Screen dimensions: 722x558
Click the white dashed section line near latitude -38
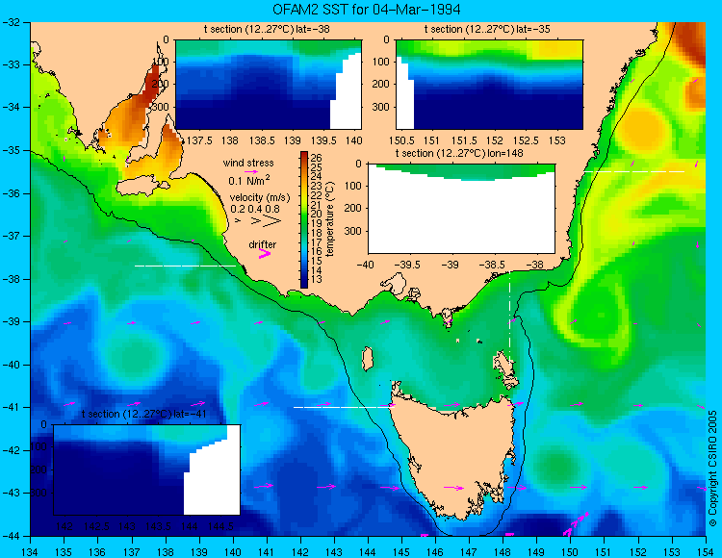click(185, 266)
